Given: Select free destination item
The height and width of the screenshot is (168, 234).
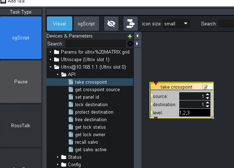Looking at the screenshot, I should 91,119.
